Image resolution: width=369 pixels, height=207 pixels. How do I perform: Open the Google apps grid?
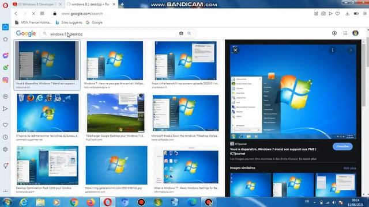click(345, 33)
